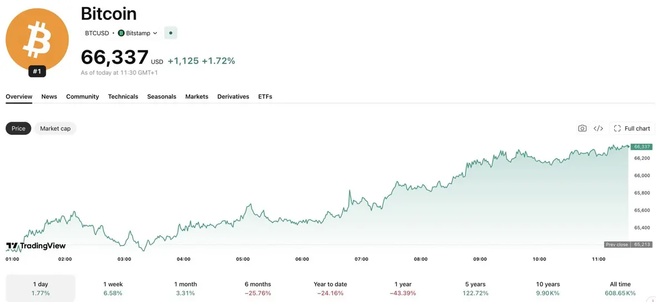The height and width of the screenshot is (302, 656).
Task: Take a chart snapshot with camera icon
Action: click(582, 128)
